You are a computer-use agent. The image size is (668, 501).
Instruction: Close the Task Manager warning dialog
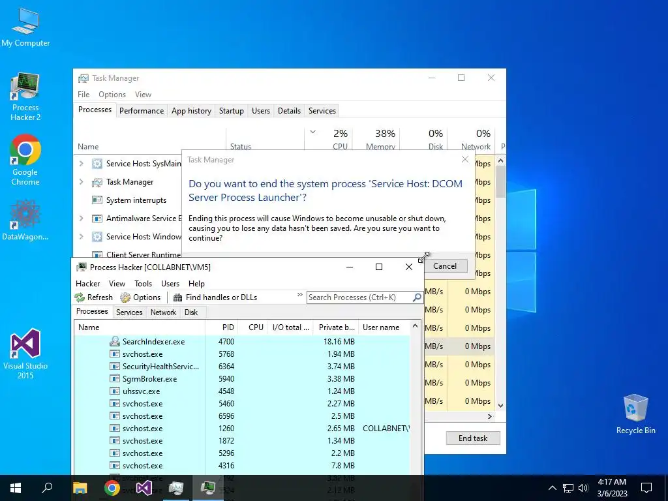pyautogui.click(x=464, y=159)
